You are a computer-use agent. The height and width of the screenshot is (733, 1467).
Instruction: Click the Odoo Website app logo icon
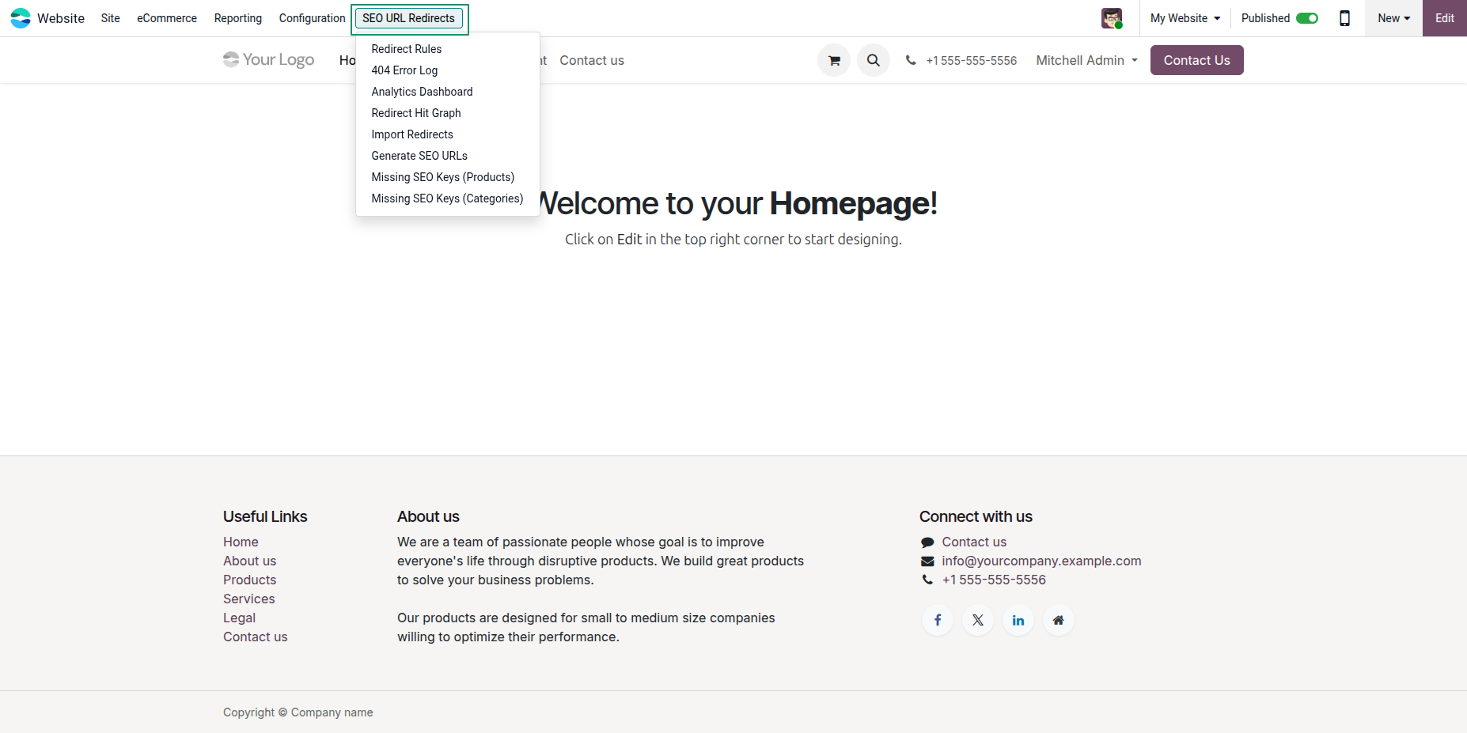coord(21,18)
